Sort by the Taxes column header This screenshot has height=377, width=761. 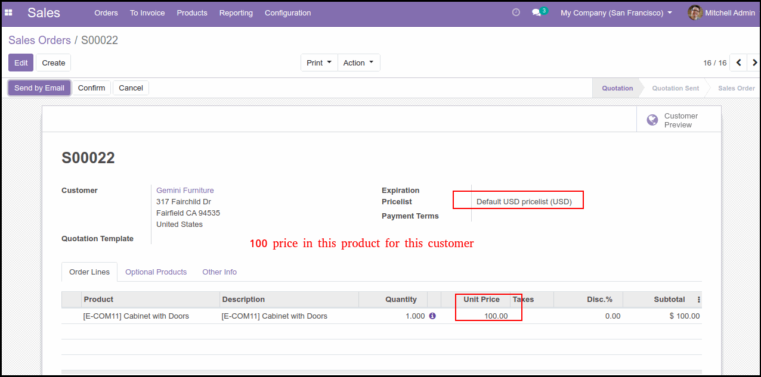532,300
